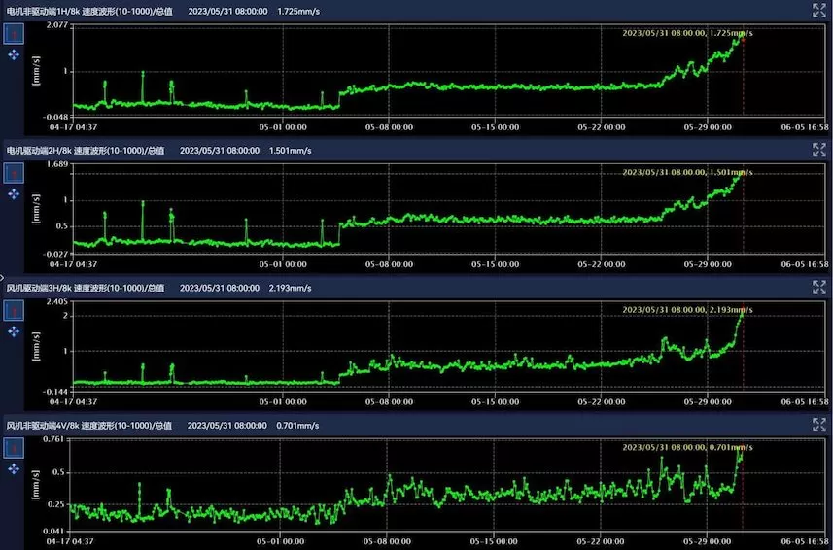Maximize the 电机驱动端2H chart panel
The width and height of the screenshot is (833, 550).
tap(818, 150)
